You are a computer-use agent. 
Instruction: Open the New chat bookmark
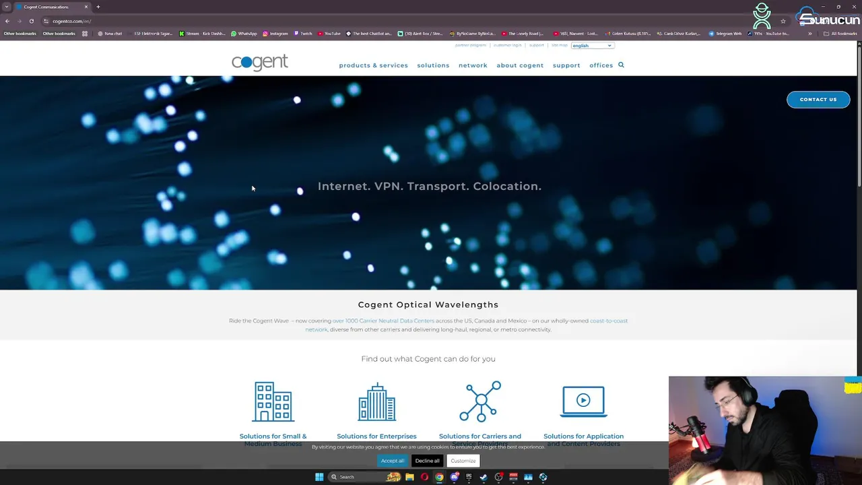point(110,34)
